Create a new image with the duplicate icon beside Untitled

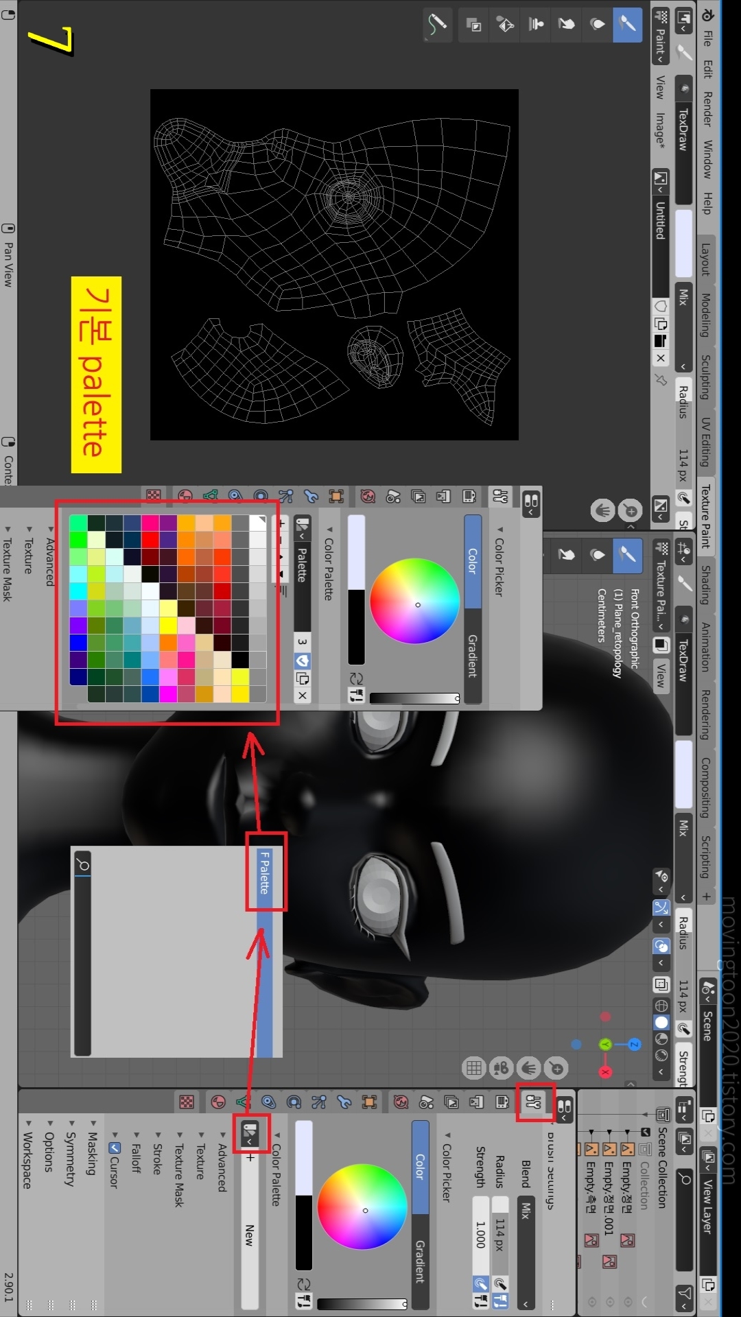(x=660, y=324)
